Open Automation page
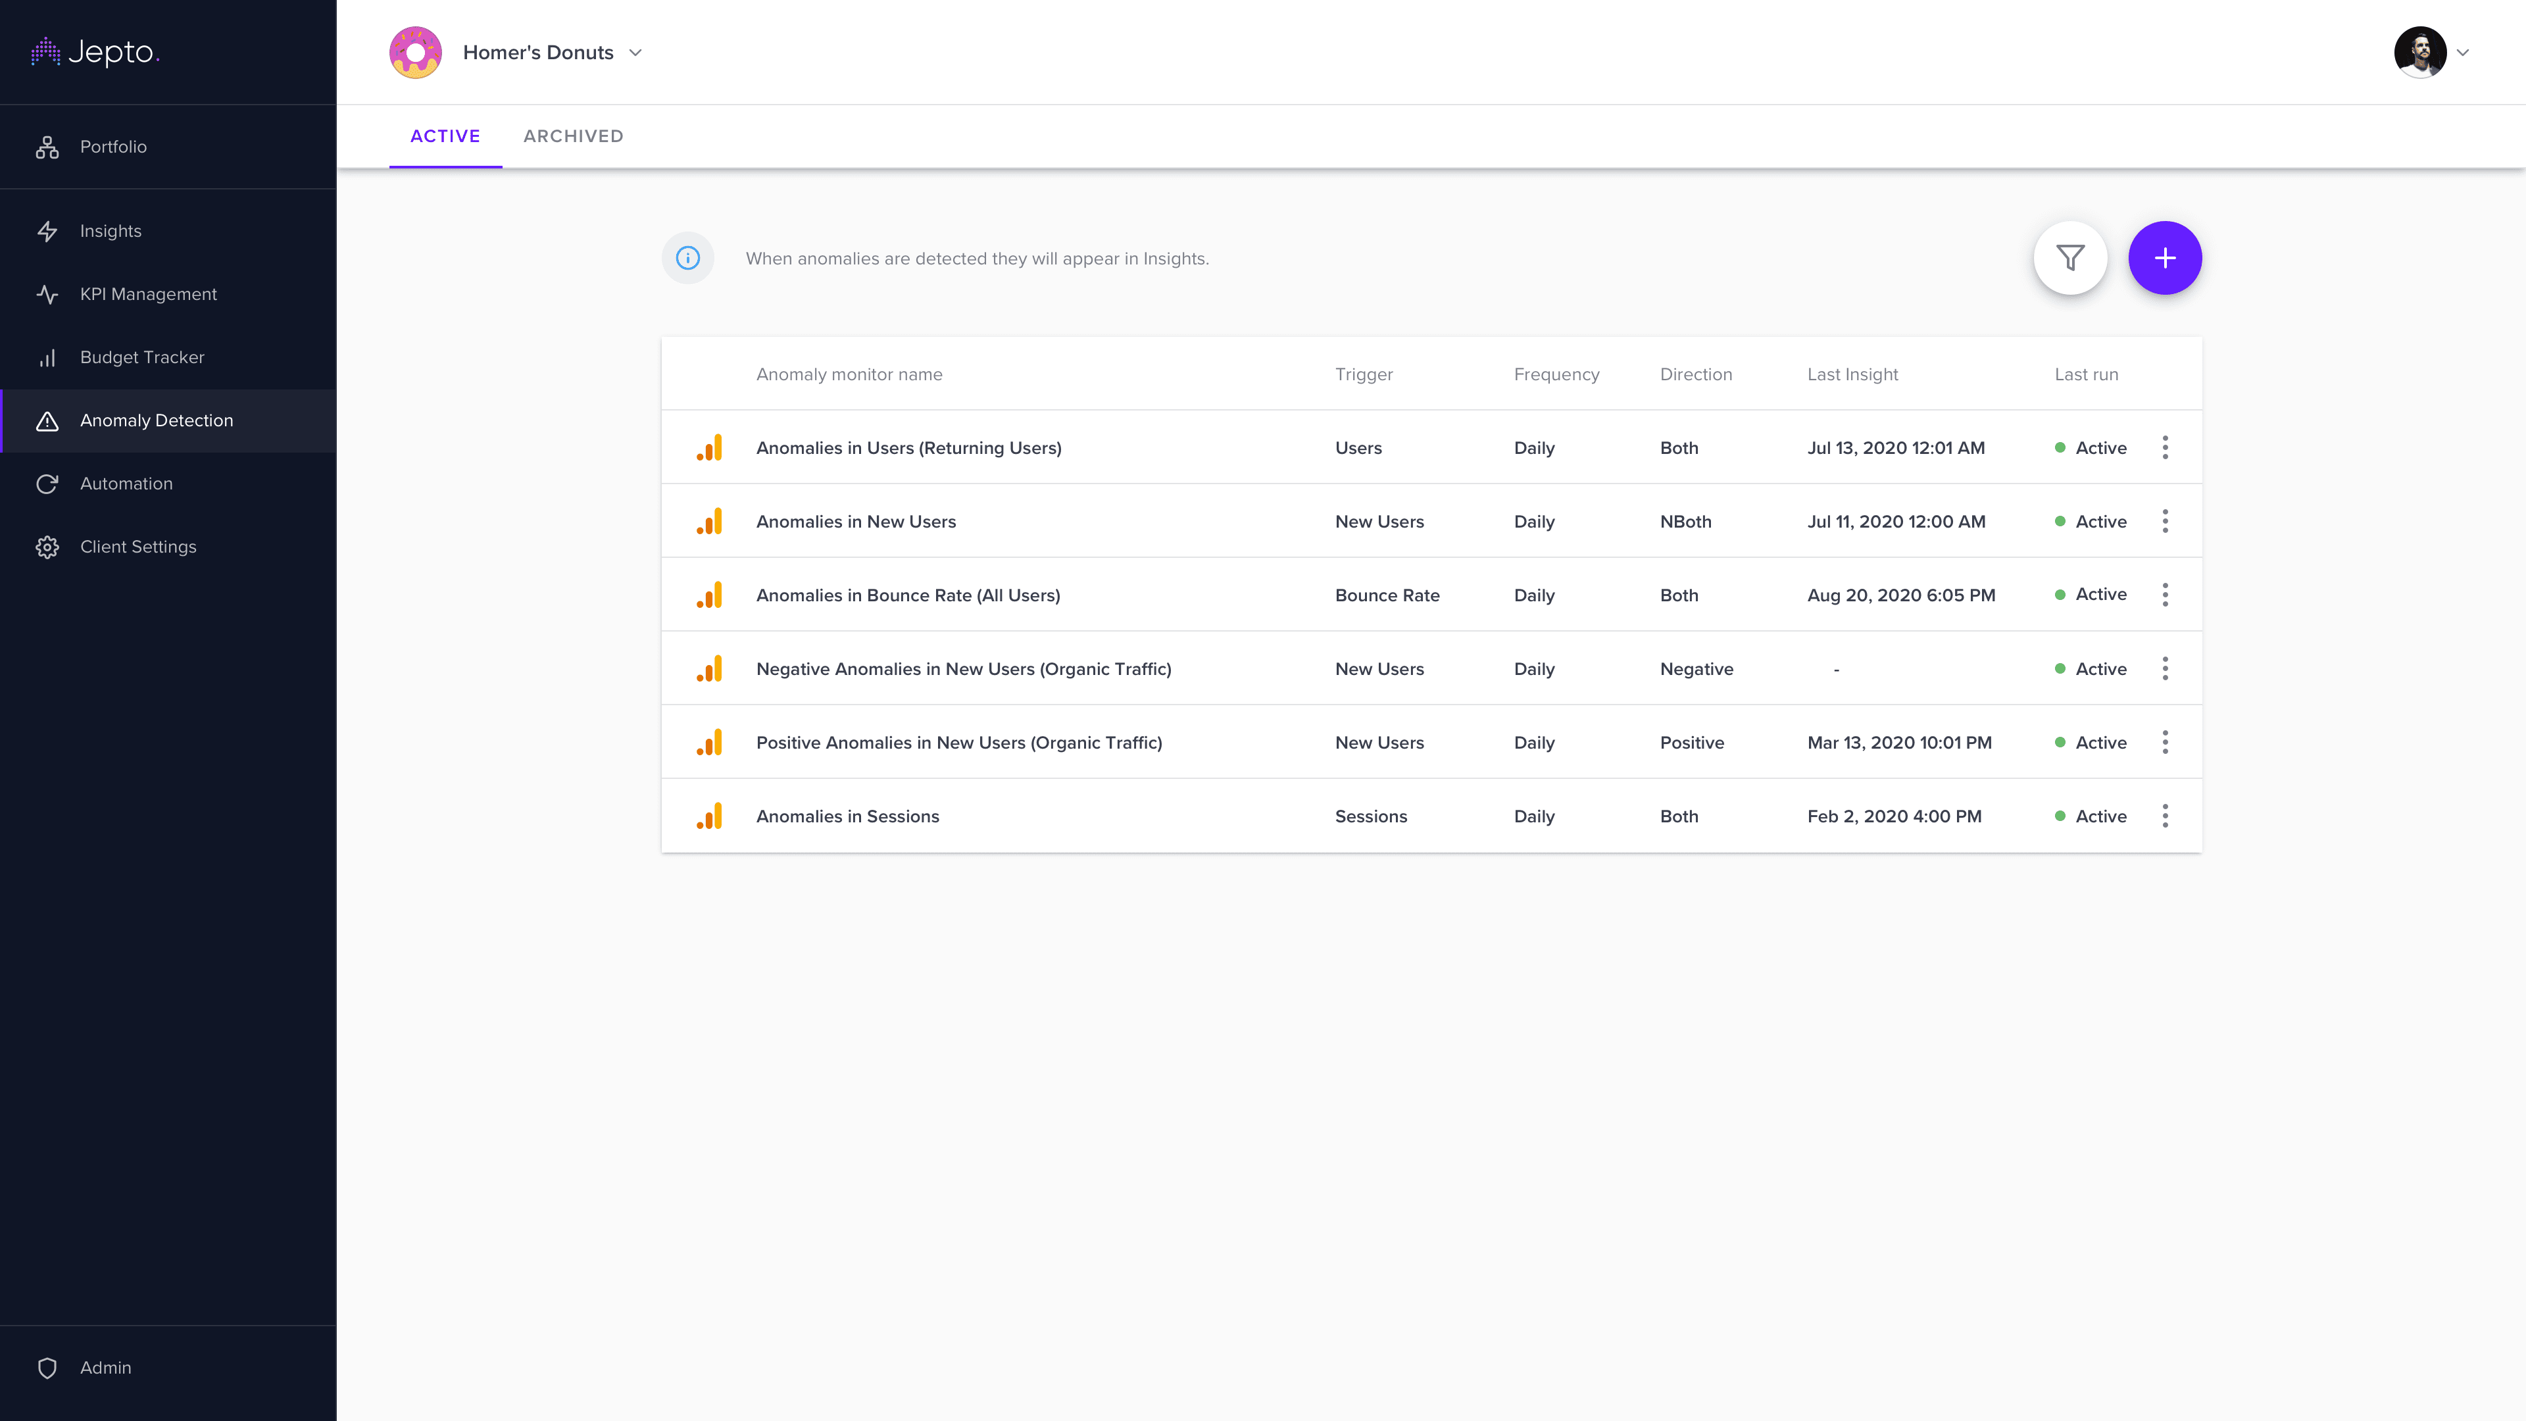Viewport: 2526px width, 1421px height. tap(168, 484)
